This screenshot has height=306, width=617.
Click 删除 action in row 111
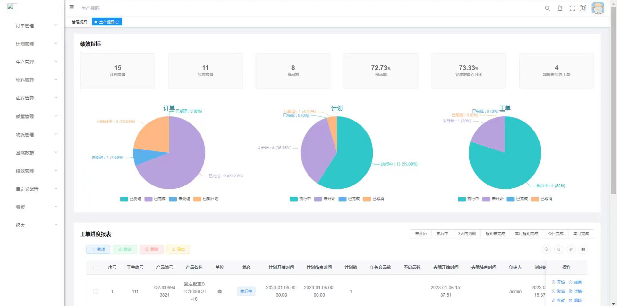[575, 300]
